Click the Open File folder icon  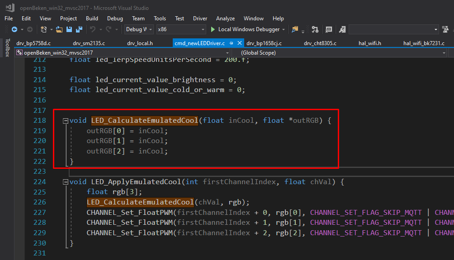click(x=59, y=29)
